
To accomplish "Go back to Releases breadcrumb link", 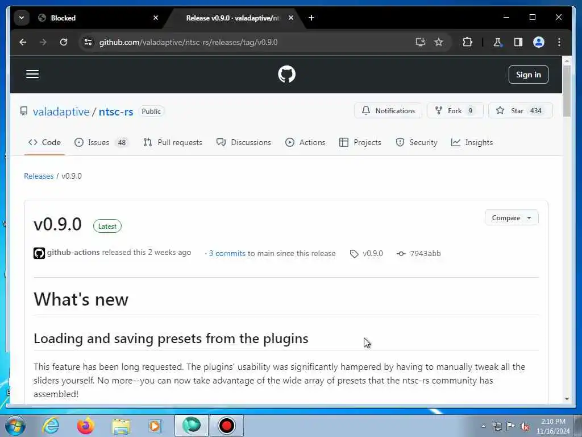I will [x=39, y=176].
